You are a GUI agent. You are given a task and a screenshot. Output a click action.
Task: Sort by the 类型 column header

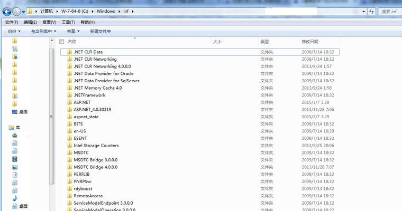(x=264, y=42)
